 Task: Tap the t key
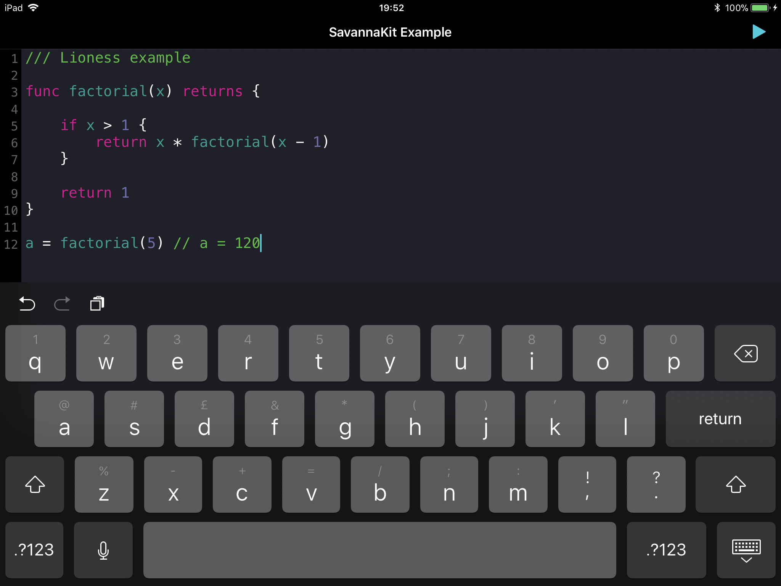[x=319, y=353]
